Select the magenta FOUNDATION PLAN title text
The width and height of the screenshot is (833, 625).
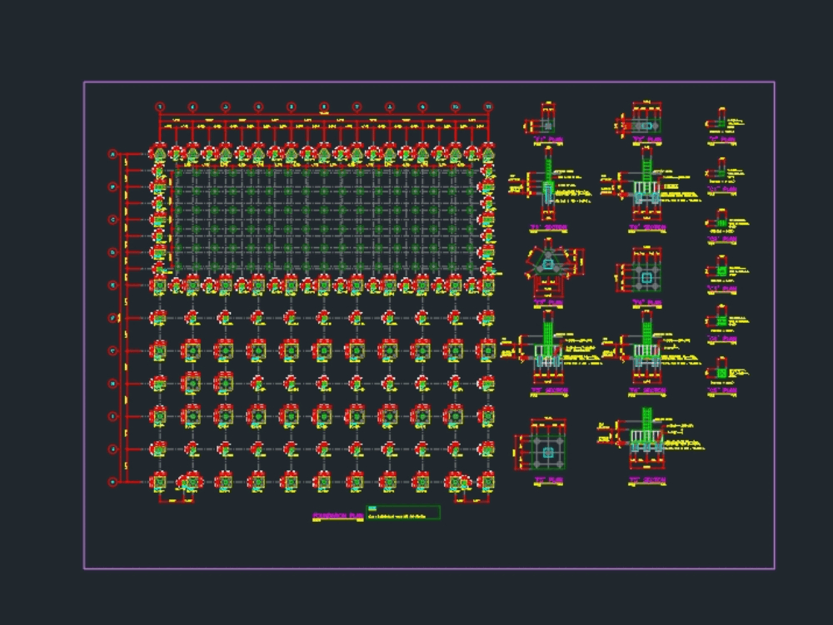point(338,514)
